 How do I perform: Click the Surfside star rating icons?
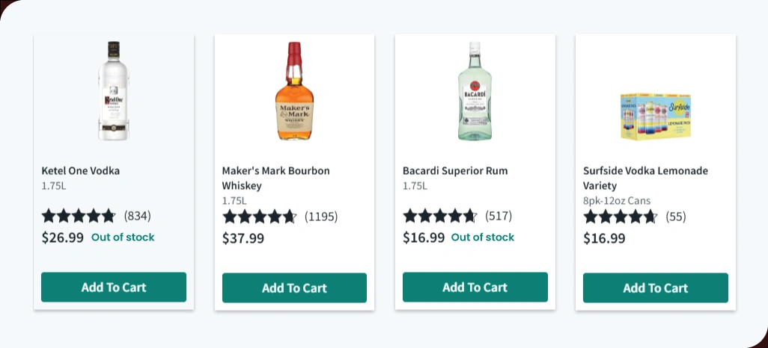[621, 217]
